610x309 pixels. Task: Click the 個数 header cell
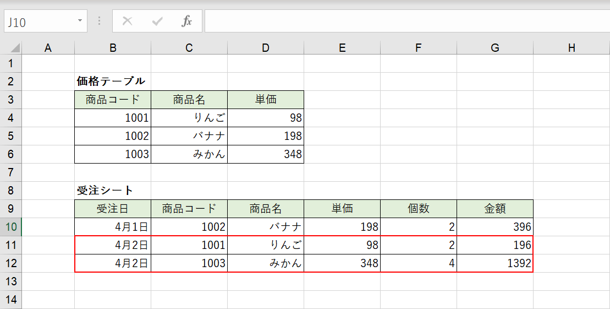coord(418,208)
